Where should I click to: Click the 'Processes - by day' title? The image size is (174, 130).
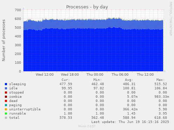click(87, 7)
